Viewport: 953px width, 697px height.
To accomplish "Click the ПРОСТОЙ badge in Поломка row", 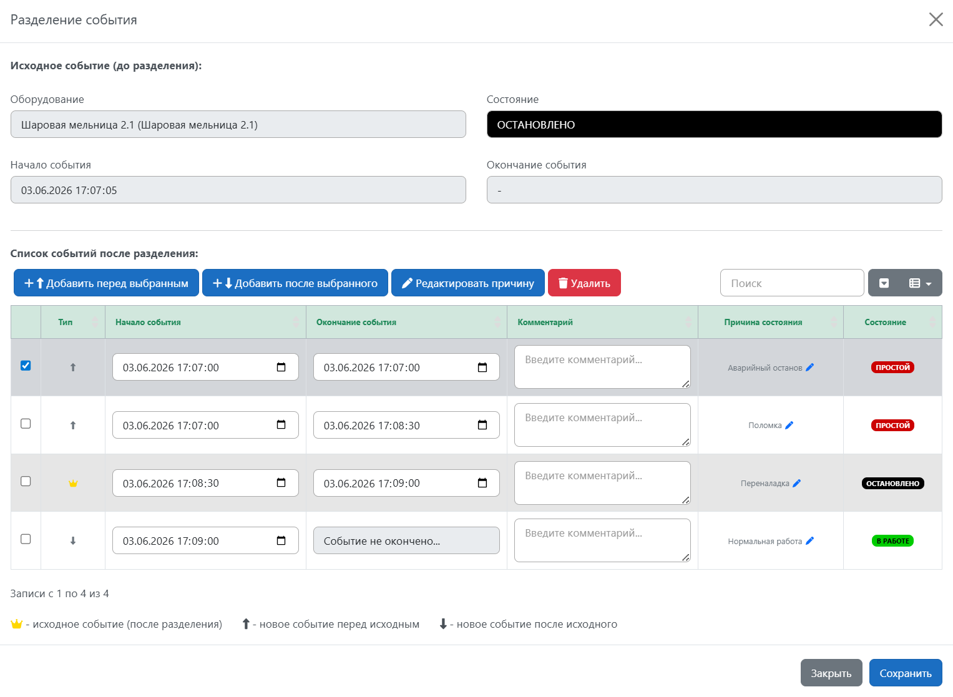I will (892, 426).
